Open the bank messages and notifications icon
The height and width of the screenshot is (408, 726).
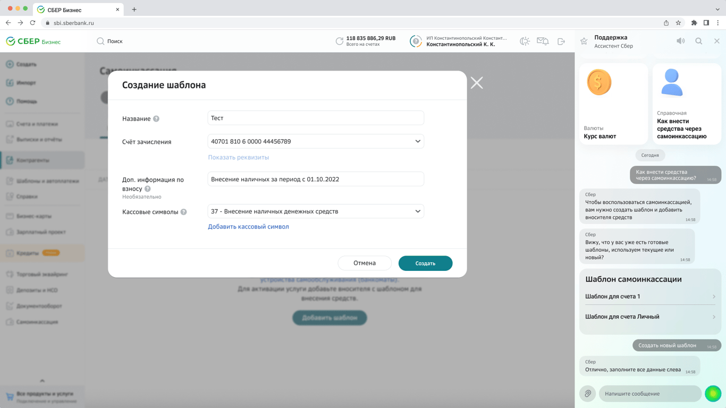point(543,41)
